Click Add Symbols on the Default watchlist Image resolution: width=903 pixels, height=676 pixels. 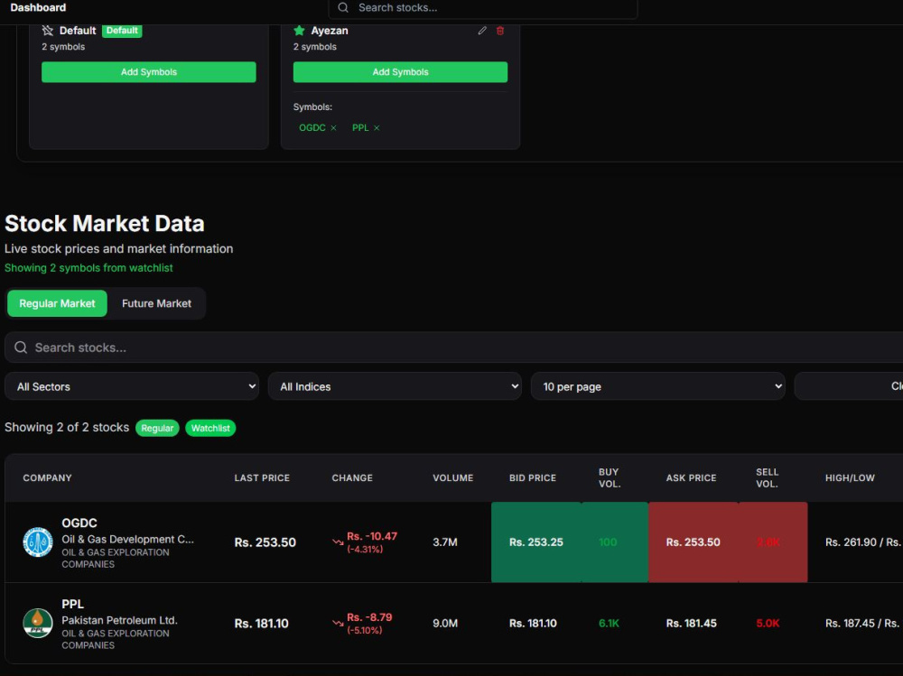click(x=149, y=72)
